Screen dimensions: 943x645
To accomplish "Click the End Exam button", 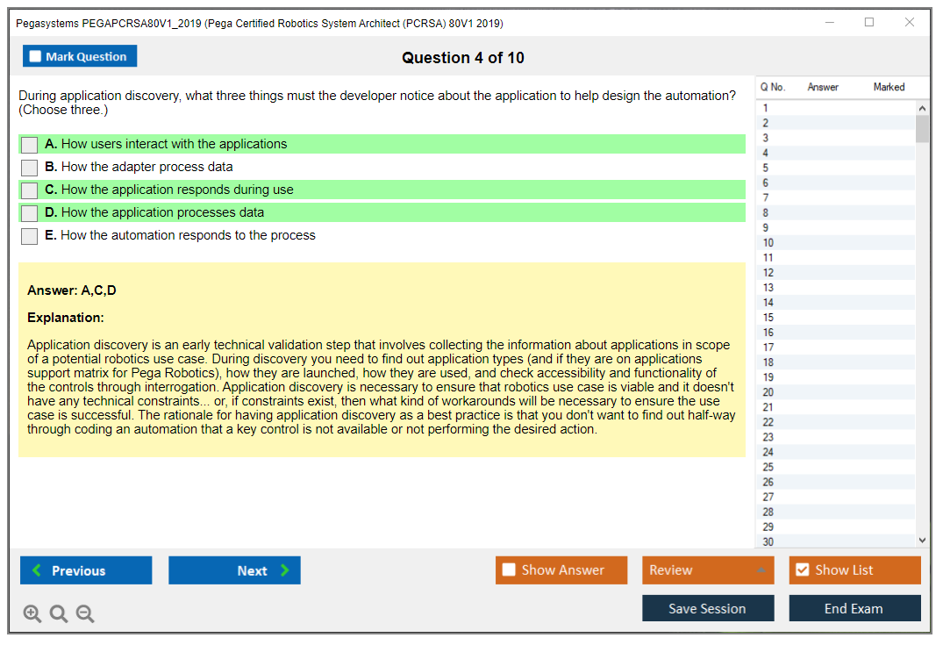I will click(854, 608).
